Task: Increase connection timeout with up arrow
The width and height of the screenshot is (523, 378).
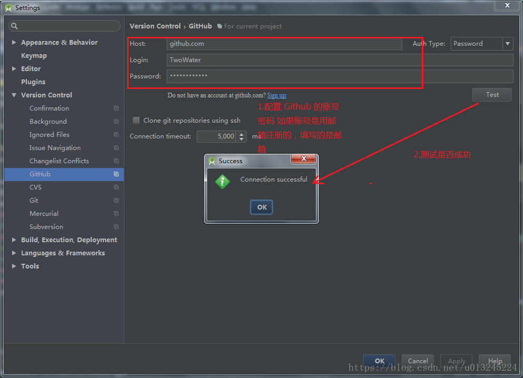Action: click(241, 134)
